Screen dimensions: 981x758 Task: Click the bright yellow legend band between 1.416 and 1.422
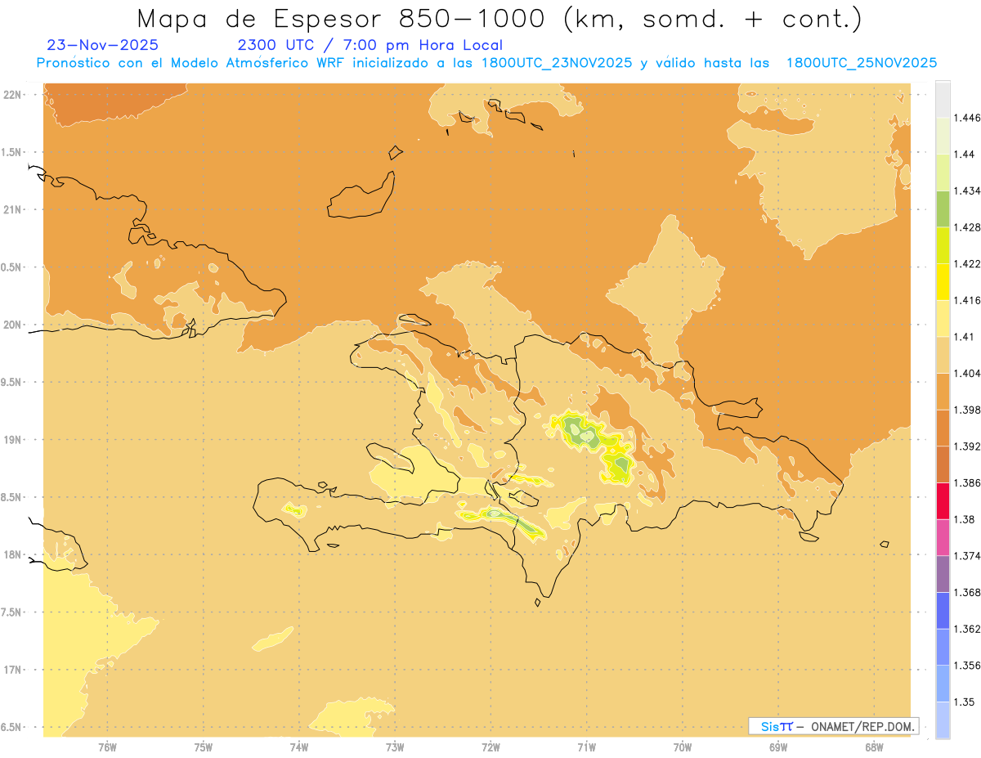click(943, 280)
